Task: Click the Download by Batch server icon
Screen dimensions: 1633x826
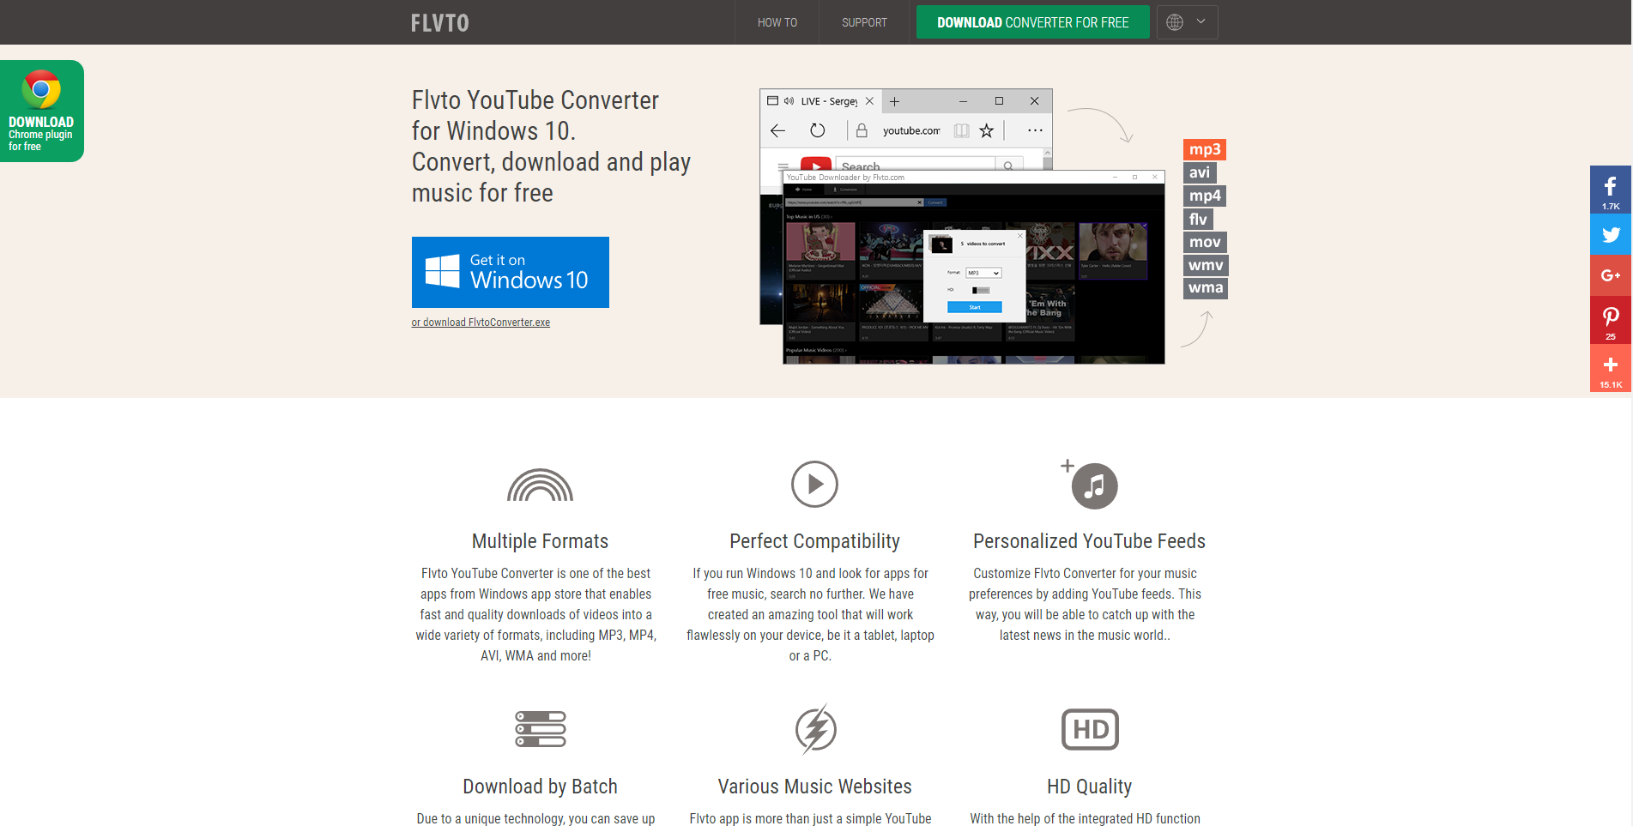Action: point(540,729)
